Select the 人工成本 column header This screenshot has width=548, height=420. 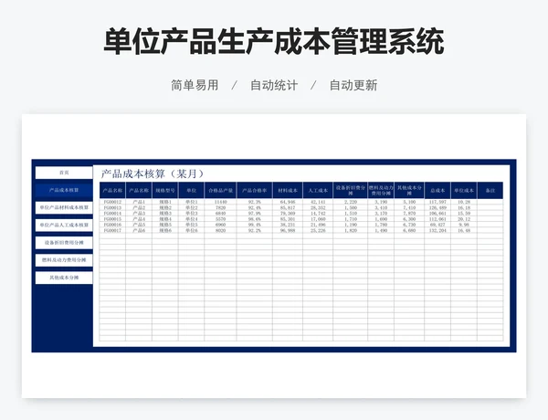pyautogui.click(x=318, y=191)
